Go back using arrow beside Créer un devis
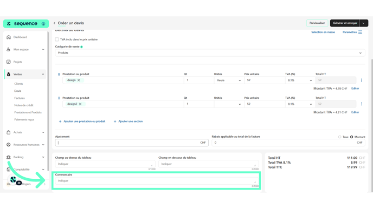This screenshot has height=209, width=373. tap(54, 23)
